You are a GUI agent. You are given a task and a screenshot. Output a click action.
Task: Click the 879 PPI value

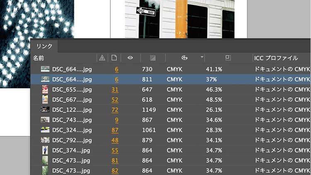coord(147,140)
